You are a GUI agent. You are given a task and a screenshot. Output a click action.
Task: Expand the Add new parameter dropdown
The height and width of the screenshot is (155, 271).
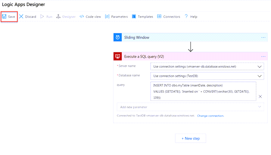tap(260, 107)
